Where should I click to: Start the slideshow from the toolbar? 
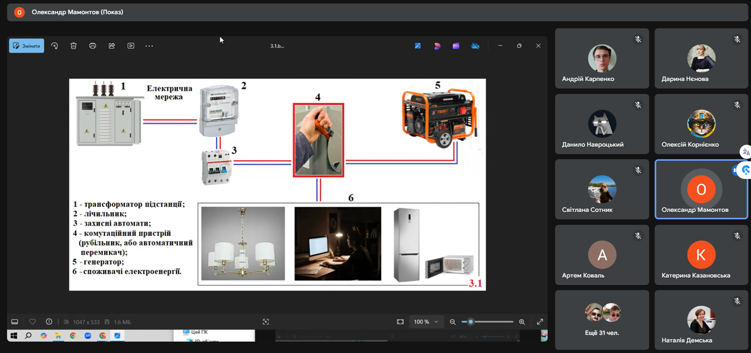[x=131, y=46]
